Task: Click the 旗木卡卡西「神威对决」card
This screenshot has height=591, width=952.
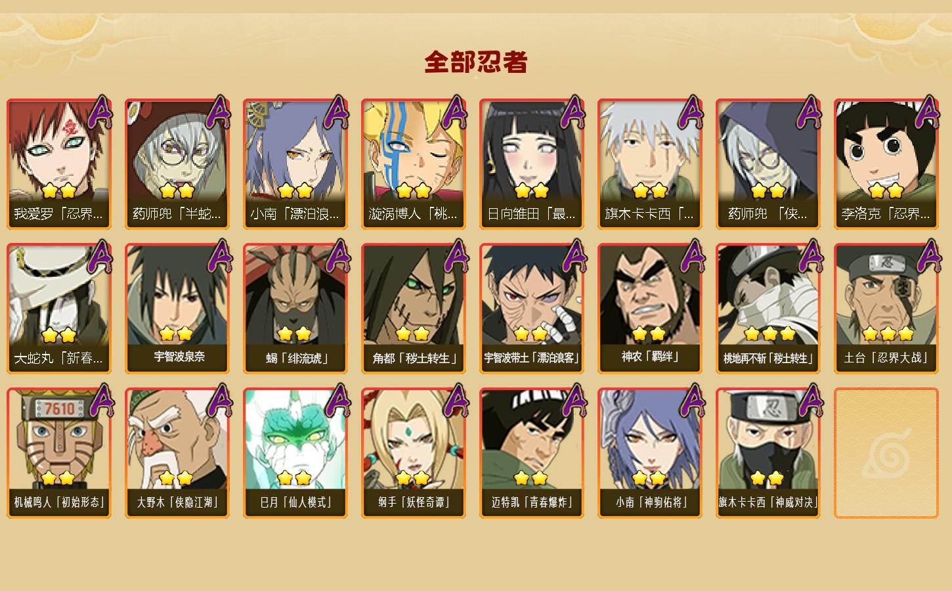Action: pyautogui.click(x=768, y=453)
